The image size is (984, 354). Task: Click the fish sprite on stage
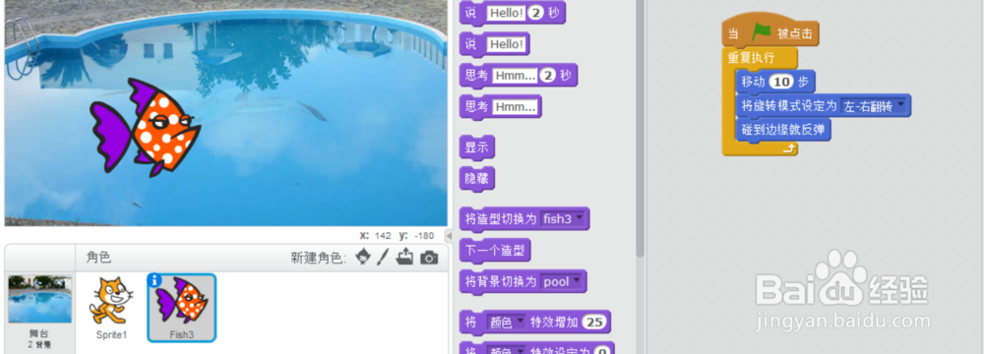click(146, 127)
